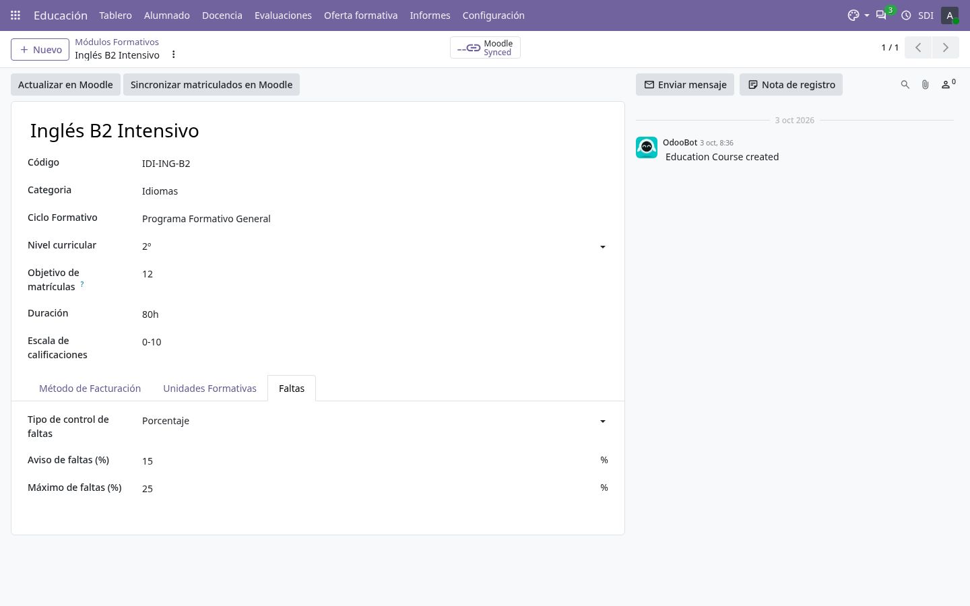Open the Evaluaciones menu
Screen dimensions: 970x606
point(283,15)
